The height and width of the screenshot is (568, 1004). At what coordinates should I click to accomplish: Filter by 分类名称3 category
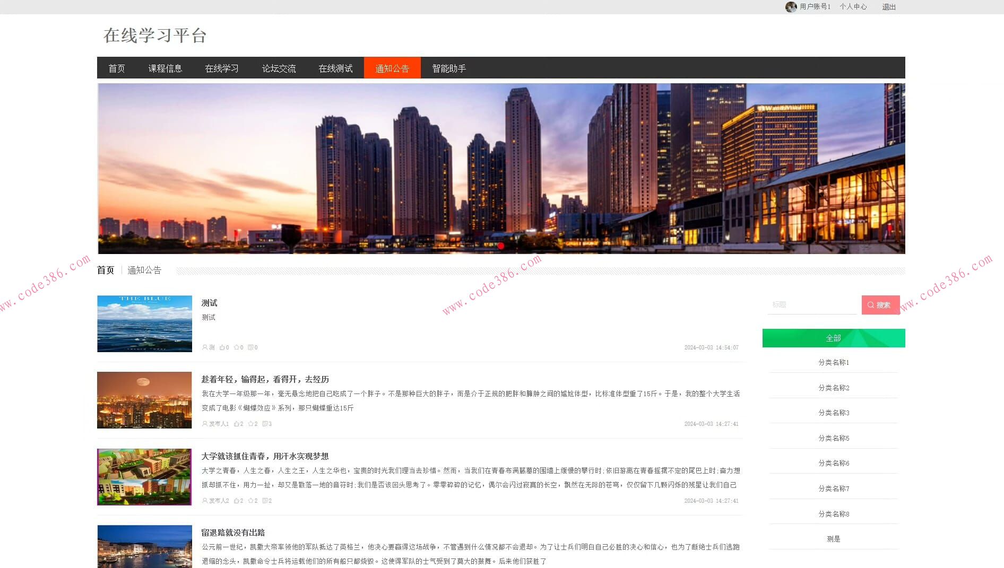tap(834, 413)
